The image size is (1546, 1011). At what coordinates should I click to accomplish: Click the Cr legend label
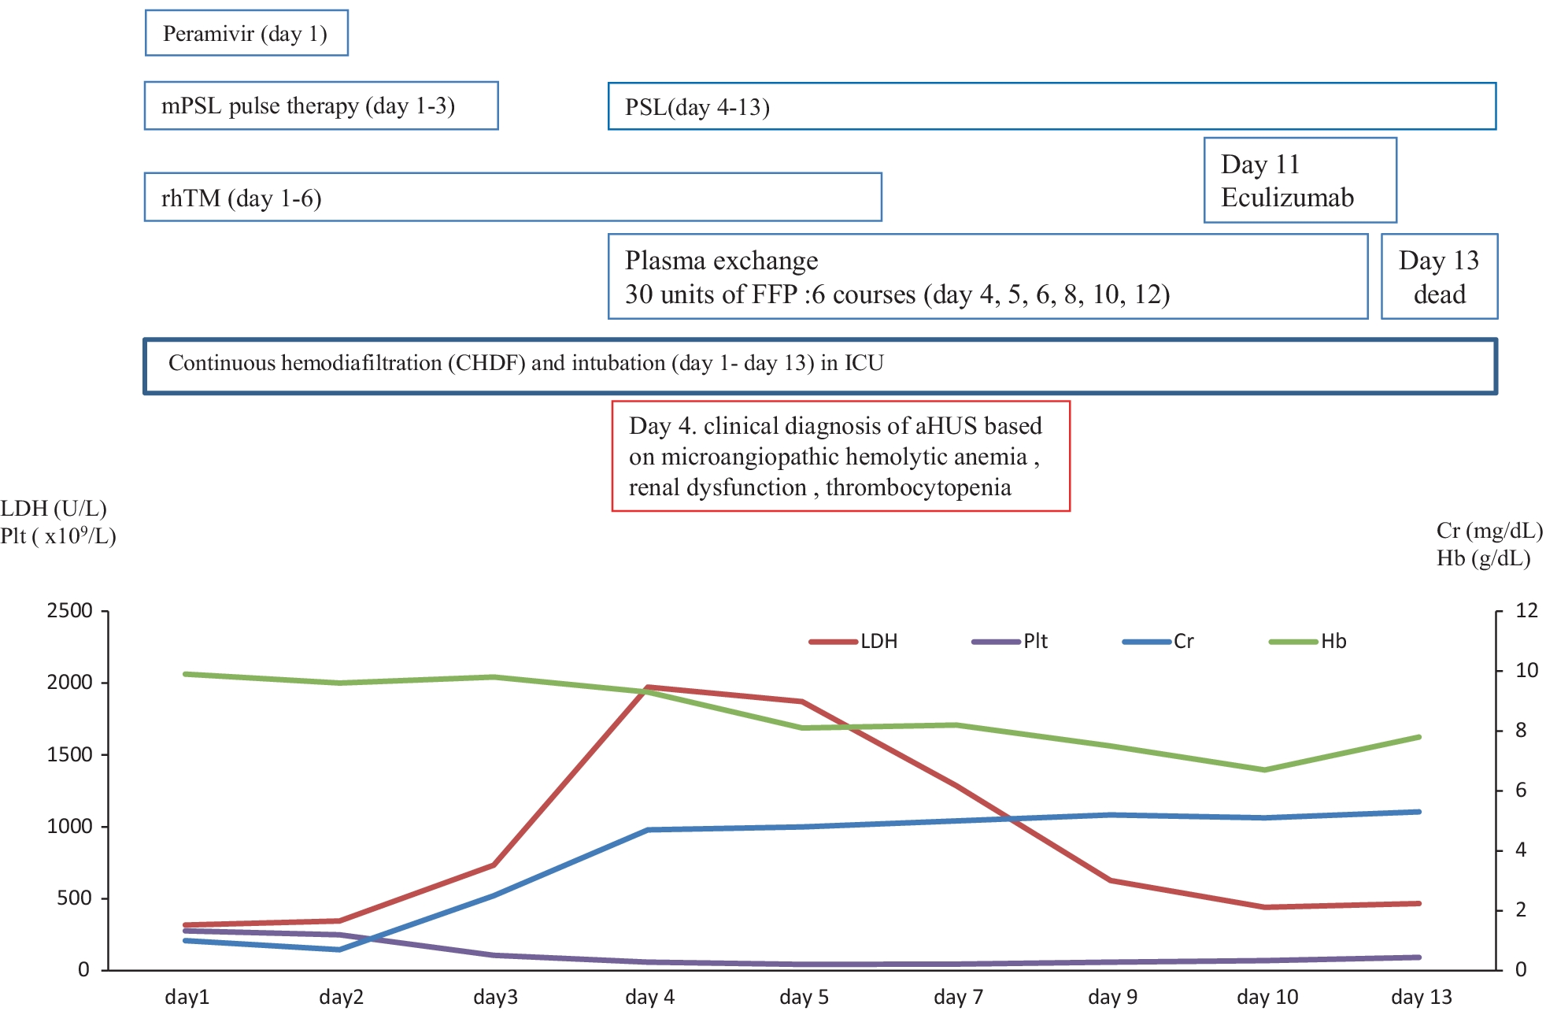click(1184, 642)
